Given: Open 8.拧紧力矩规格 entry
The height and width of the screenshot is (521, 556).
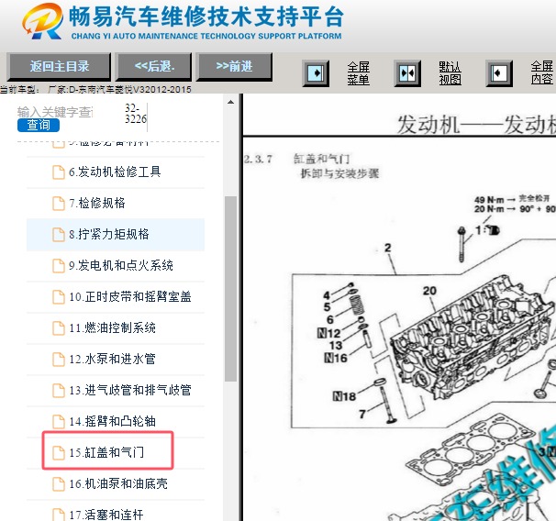Looking at the screenshot, I should tap(116, 234).
